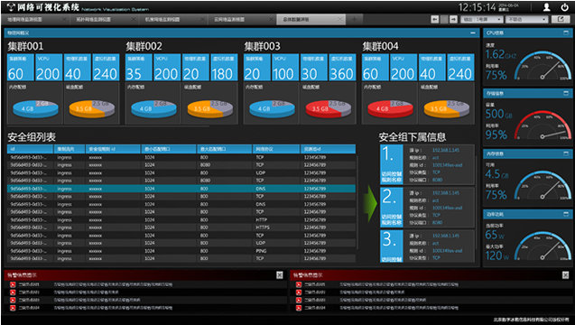The image size is (575, 325).
Task: Click the left arrow navigation icon
Action: pos(434,19)
